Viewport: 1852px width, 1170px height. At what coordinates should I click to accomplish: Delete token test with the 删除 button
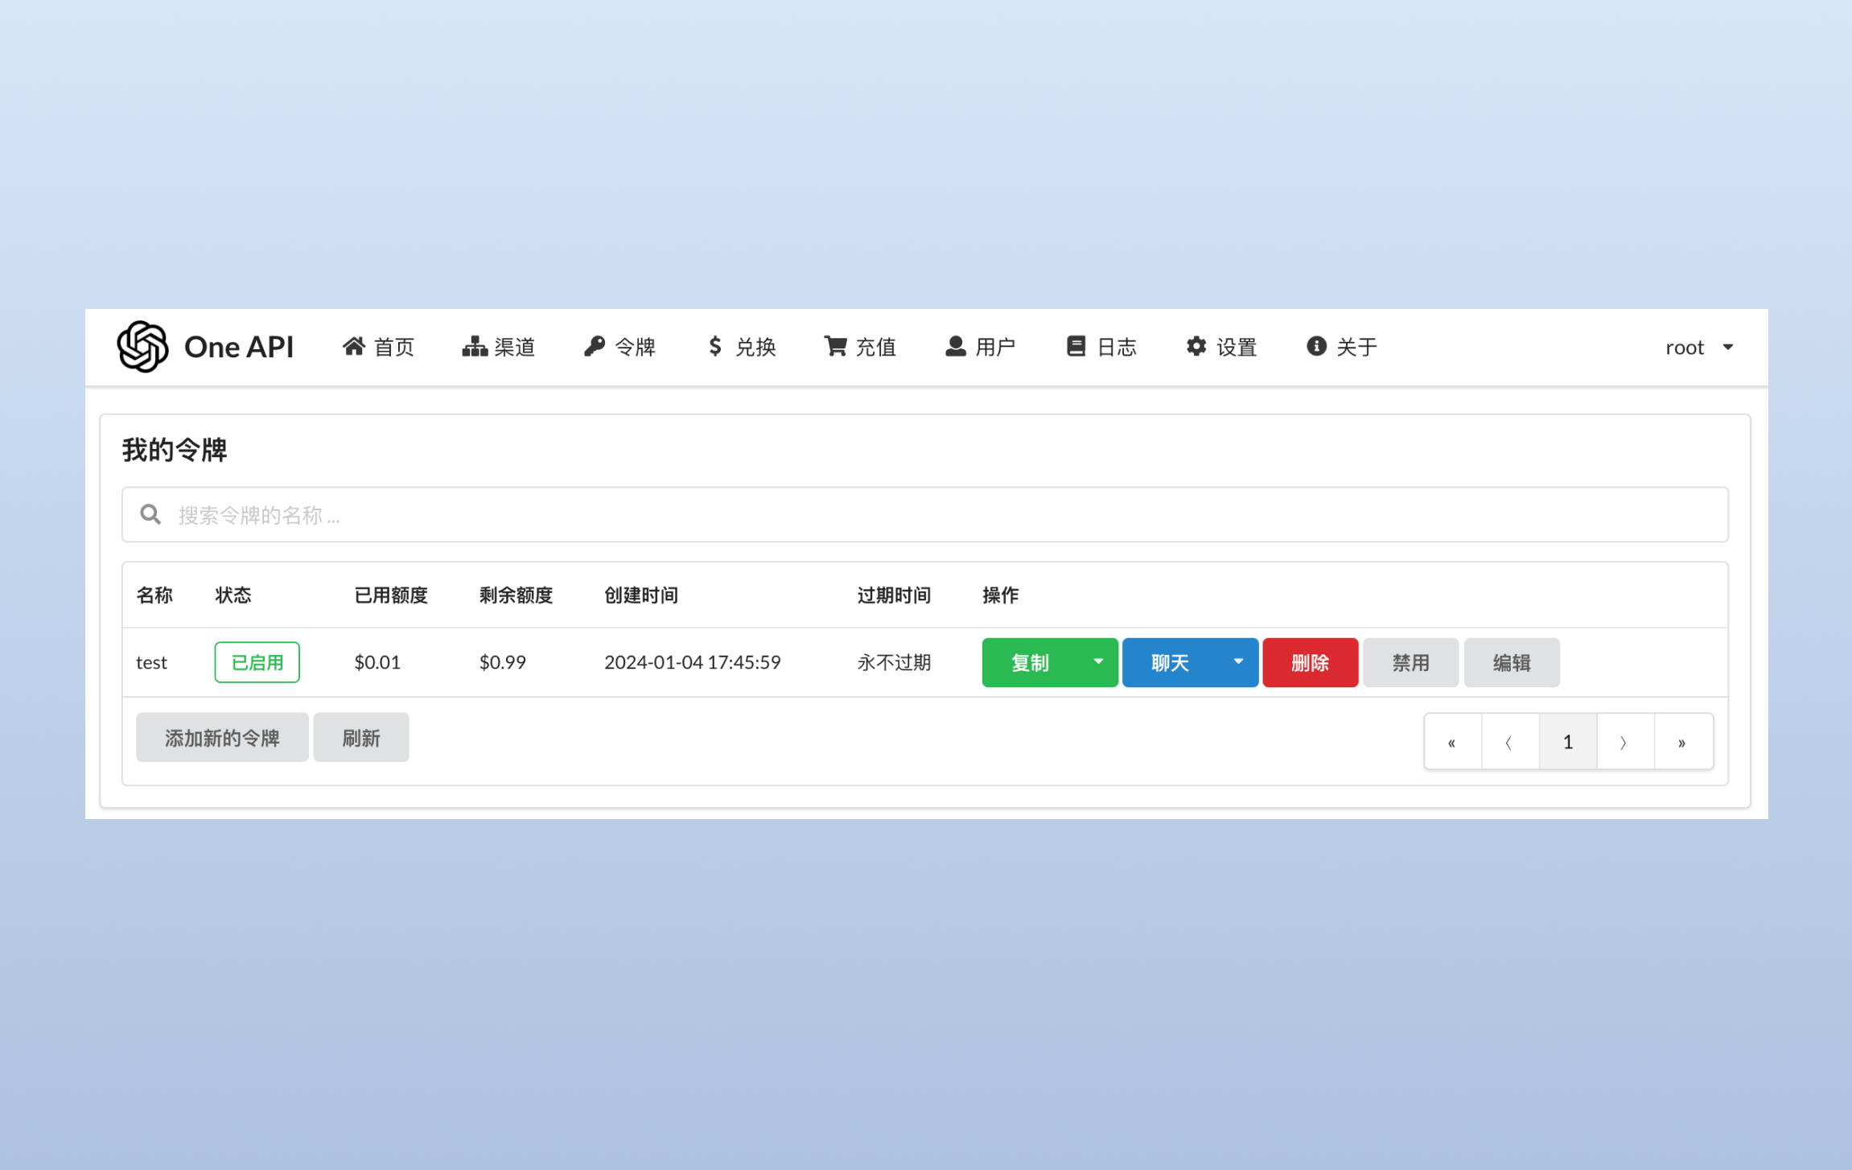1310,661
